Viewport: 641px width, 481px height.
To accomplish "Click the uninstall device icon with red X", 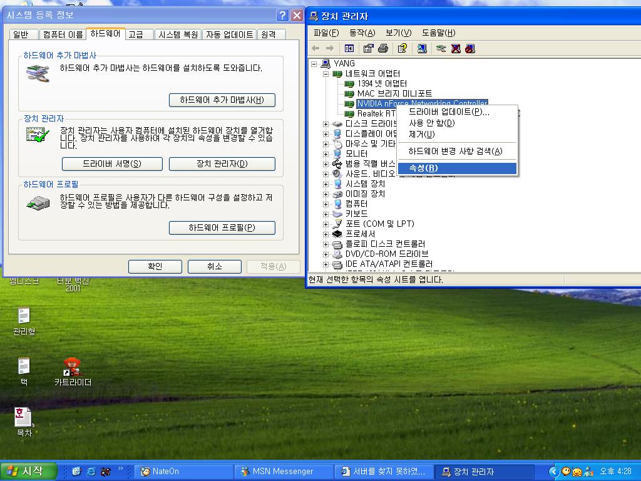I will [456, 48].
